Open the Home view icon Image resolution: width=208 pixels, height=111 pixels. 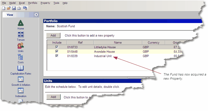click(21, 23)
